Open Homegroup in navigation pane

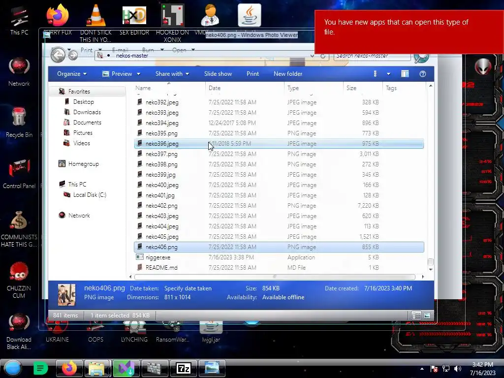(83, 164)
